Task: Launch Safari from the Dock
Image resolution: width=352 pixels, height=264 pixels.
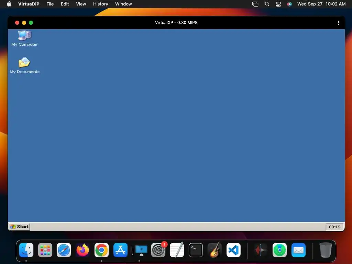Action: 64,250
